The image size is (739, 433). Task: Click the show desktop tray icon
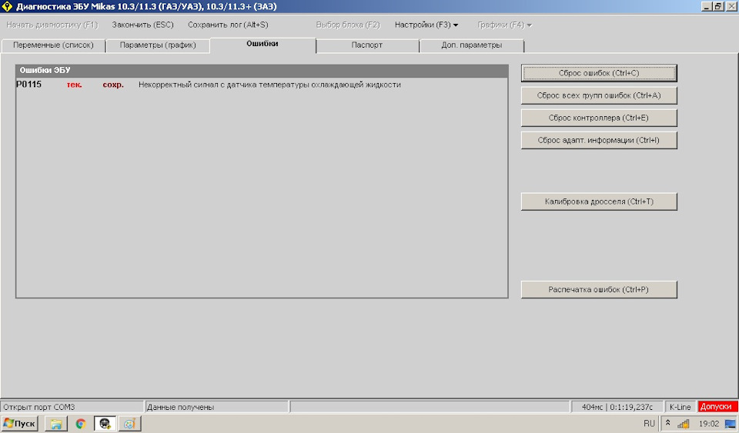point(730,424)
